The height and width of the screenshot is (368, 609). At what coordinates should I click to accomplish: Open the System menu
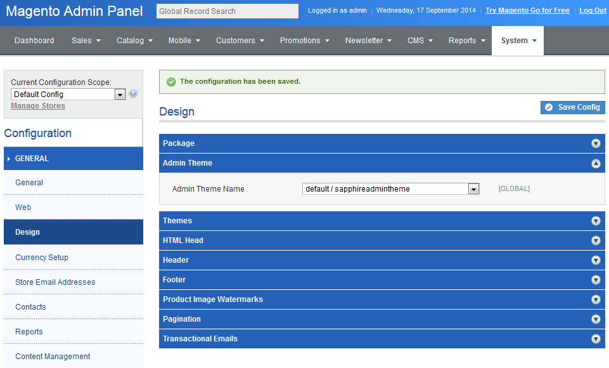(518, 41)
